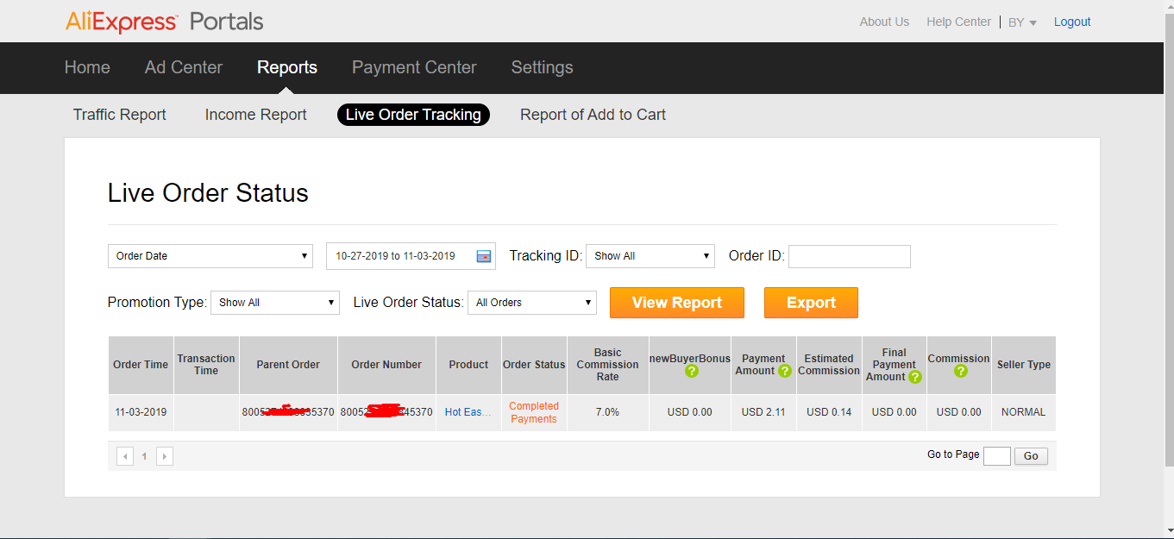The width and height of the screenshot is (1174, 539).
Task: Open the Promotion Type dropdown
Action: (275, 303)
